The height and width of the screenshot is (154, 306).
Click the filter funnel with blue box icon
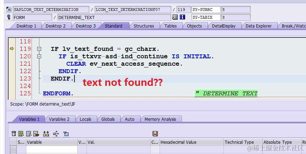tap(66, 134)
